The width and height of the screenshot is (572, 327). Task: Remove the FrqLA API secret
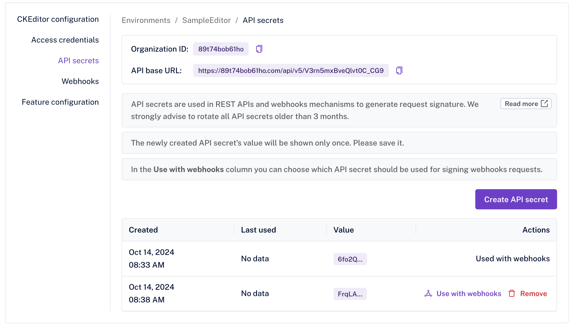click(x=528, y=294)
